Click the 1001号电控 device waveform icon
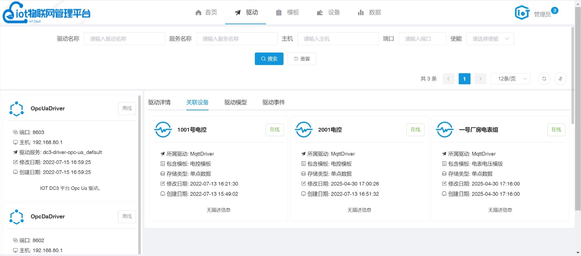The width and height of the screenshot is (581, 256). click(x=163, y=130)
